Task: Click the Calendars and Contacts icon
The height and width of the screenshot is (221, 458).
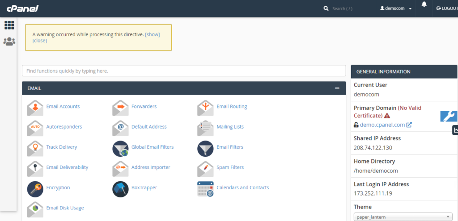Action: coord(205,189)
